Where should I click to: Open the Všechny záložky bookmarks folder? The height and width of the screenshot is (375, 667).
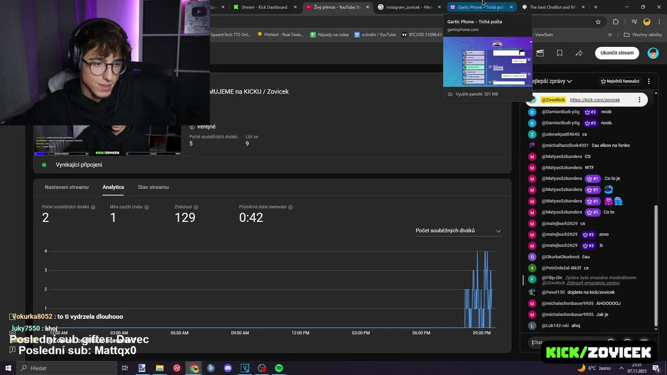[x=643, y=34]
